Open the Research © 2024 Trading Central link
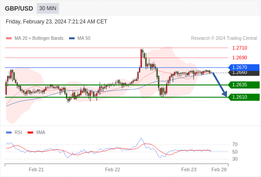The height and width of the screenshot is (177, 261). click(x=224, y=38)
